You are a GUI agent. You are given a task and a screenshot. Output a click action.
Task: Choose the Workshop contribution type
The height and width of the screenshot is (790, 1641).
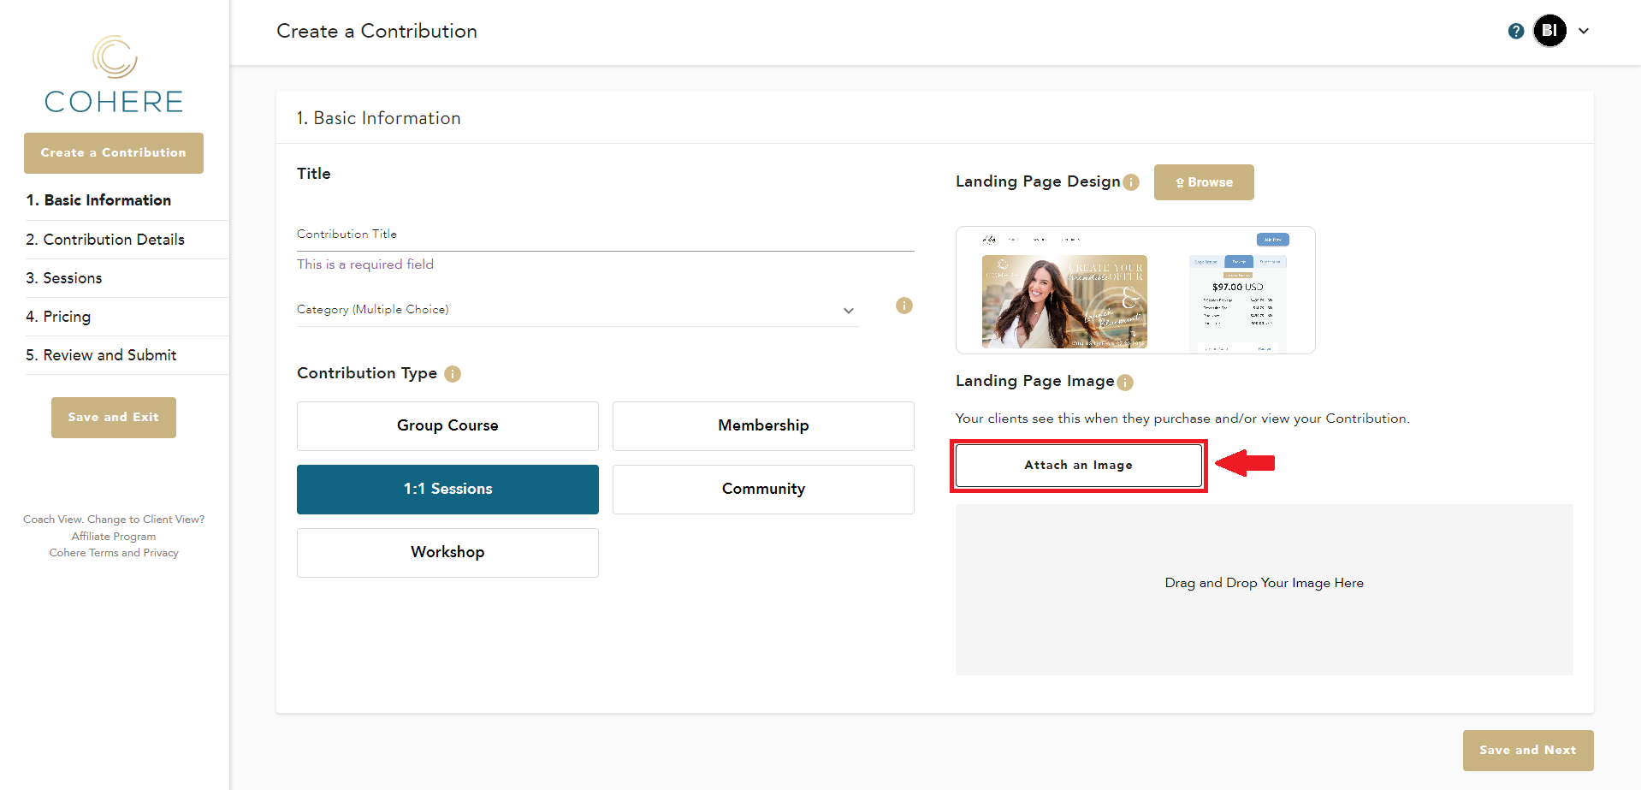(x=447, y=552)
